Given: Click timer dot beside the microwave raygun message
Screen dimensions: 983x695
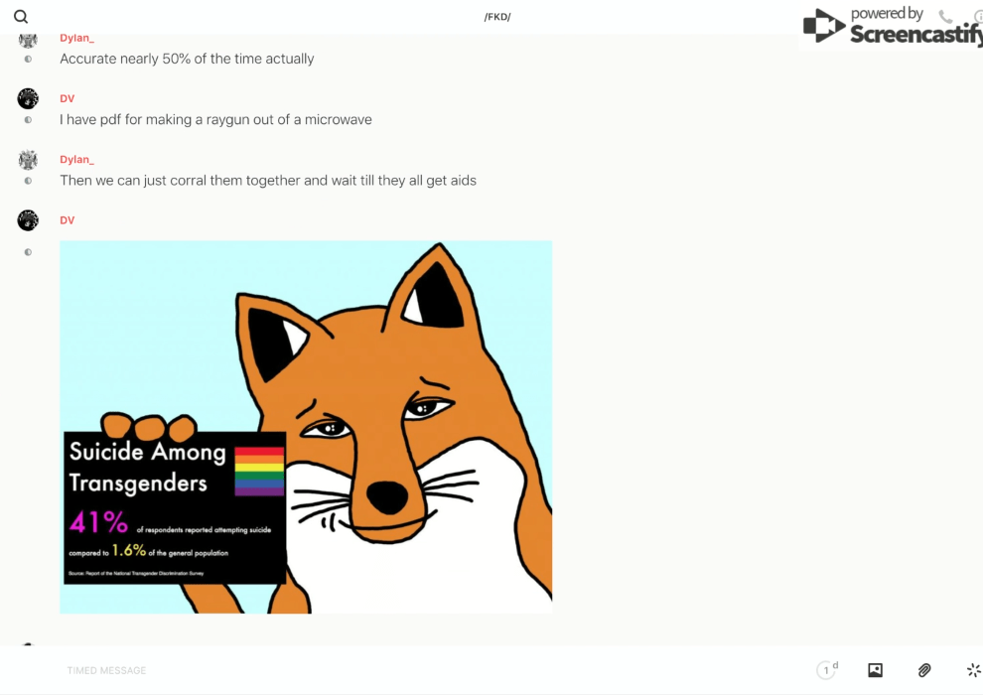Looking at the screenshot, I should (28, 120).
